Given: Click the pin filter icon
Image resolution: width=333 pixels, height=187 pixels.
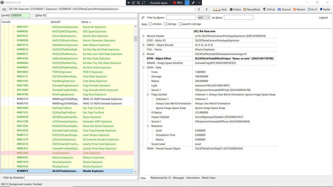Looking at the screenshot, I should click(143, 17).
